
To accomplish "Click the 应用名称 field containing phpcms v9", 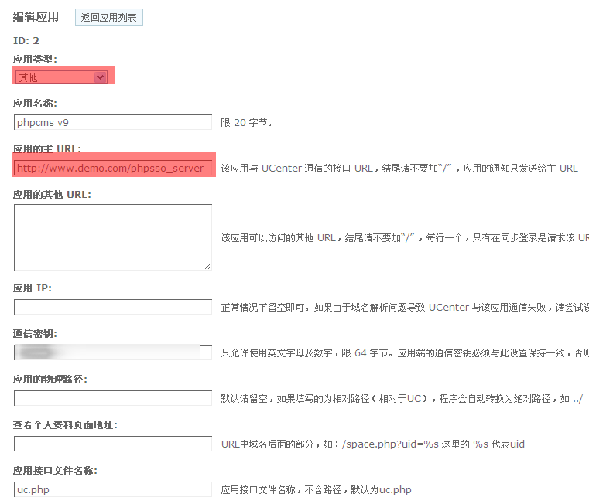I will (x=112, y=122).
